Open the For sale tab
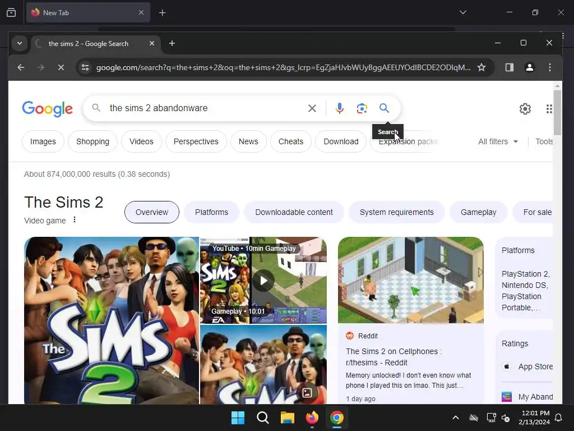 (x=533, y=212)
